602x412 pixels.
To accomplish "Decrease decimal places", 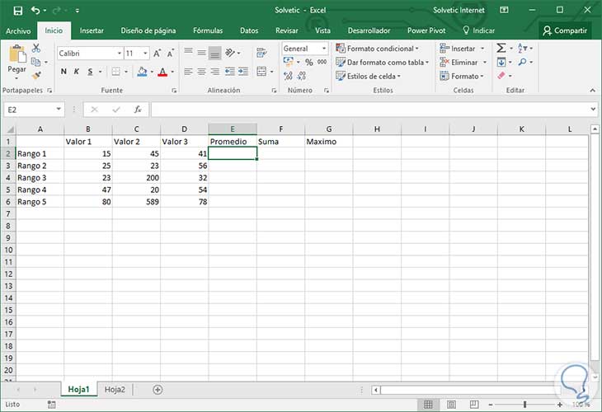I will click(x=301, y=76).
